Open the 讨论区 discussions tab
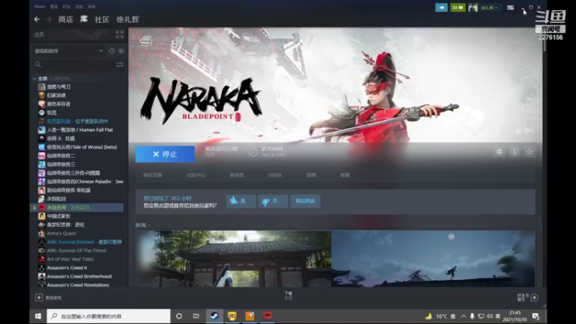 275,175
